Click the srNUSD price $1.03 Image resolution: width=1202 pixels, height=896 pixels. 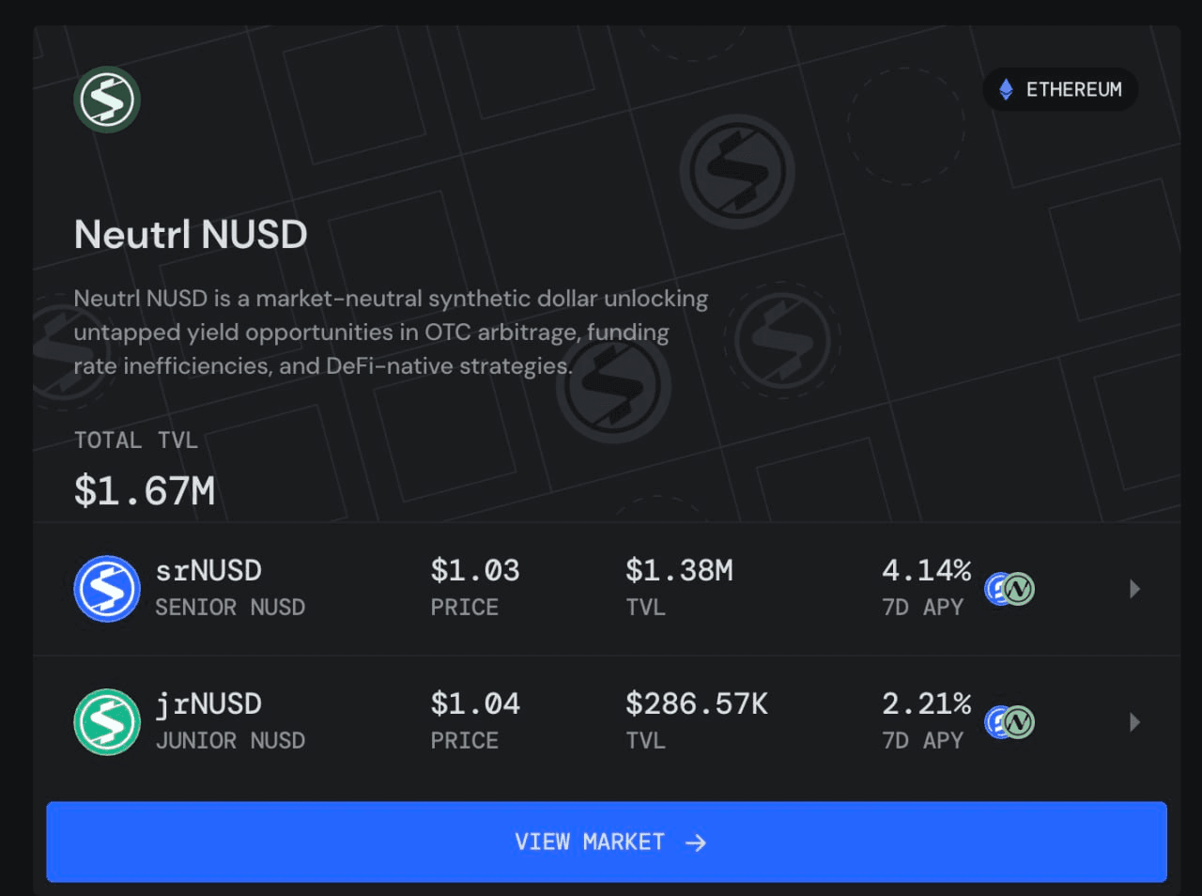click(x=475, y=570)
